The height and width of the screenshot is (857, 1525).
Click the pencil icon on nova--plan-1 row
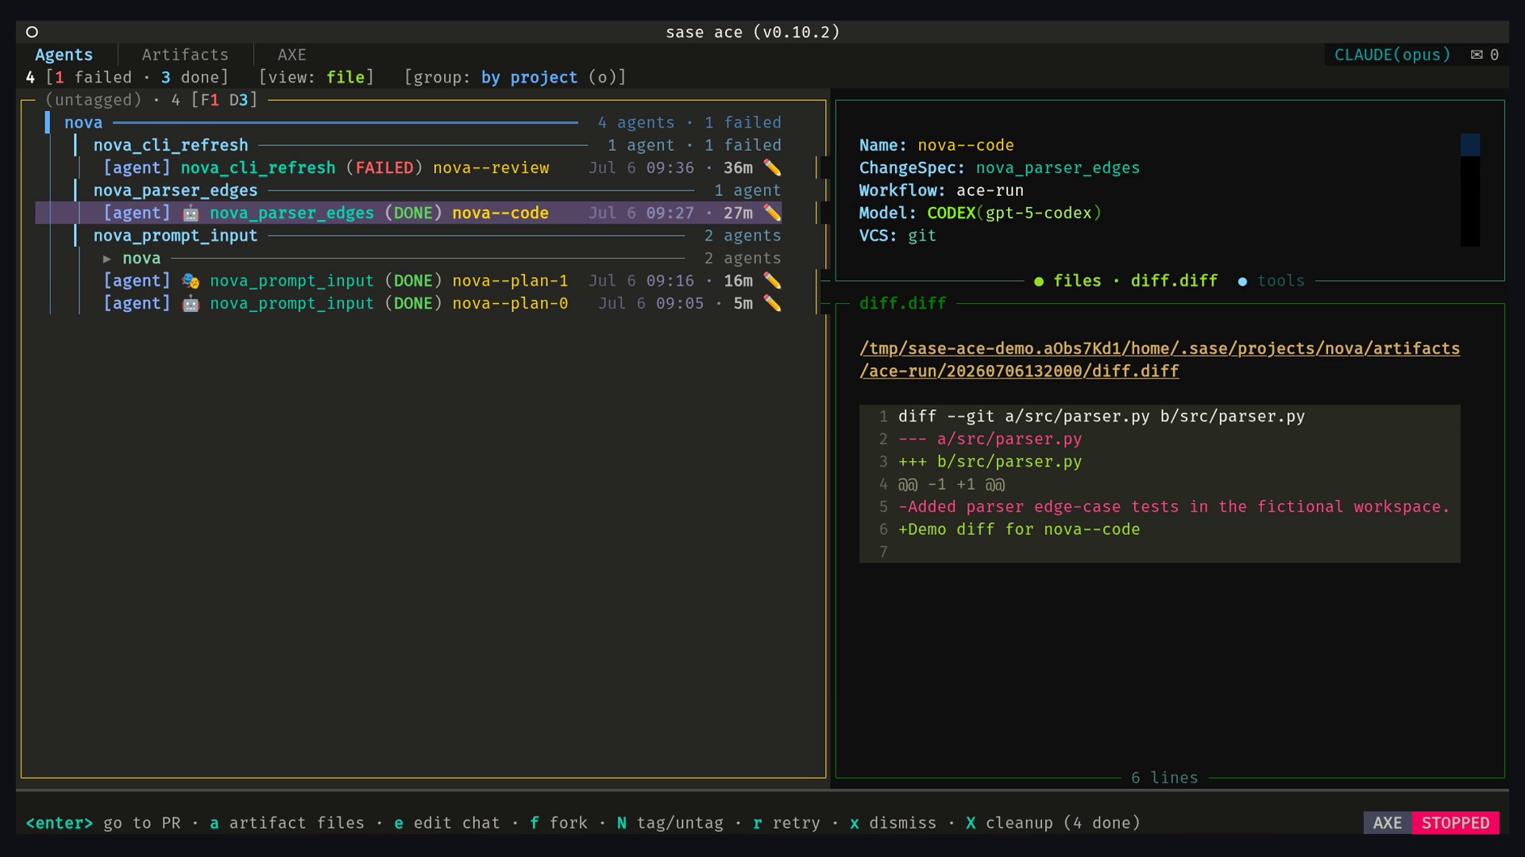772,281
